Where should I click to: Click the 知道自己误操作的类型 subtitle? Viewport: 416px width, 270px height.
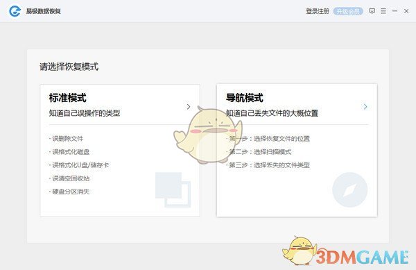click(85, 113)
